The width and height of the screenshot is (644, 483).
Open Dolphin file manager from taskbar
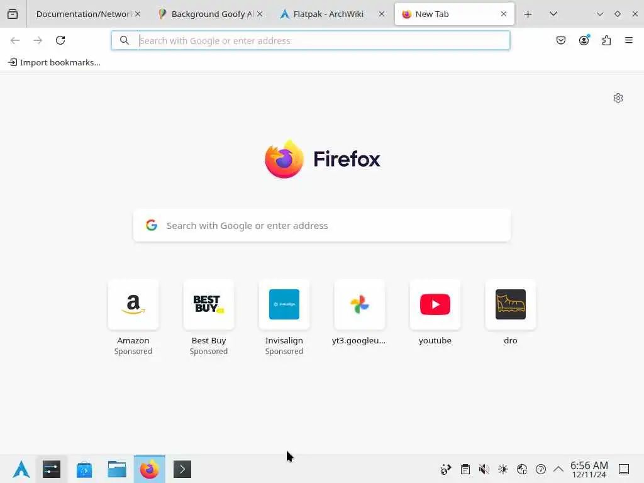[117, 469]
